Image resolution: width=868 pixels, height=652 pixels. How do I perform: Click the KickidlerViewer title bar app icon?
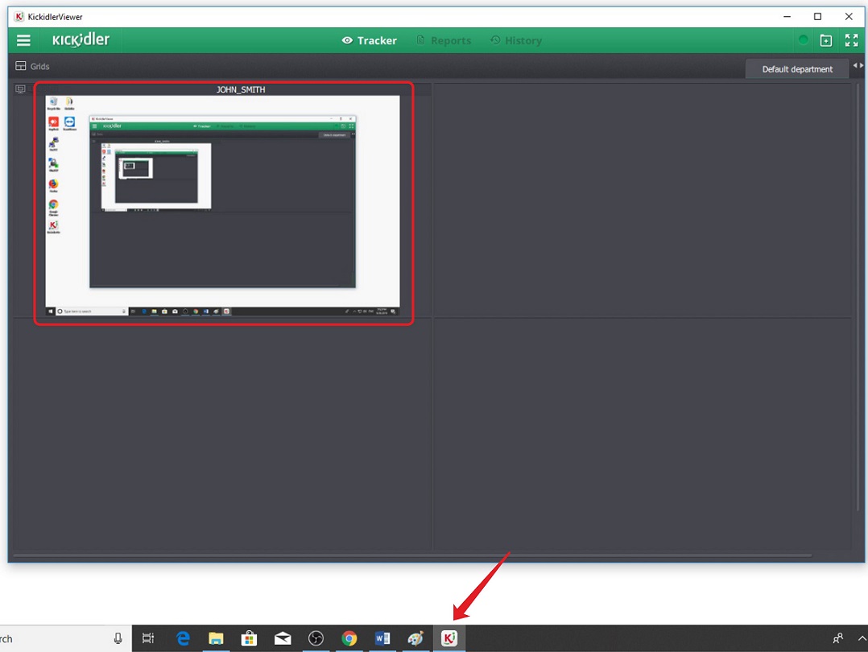(x=19, y=17)
